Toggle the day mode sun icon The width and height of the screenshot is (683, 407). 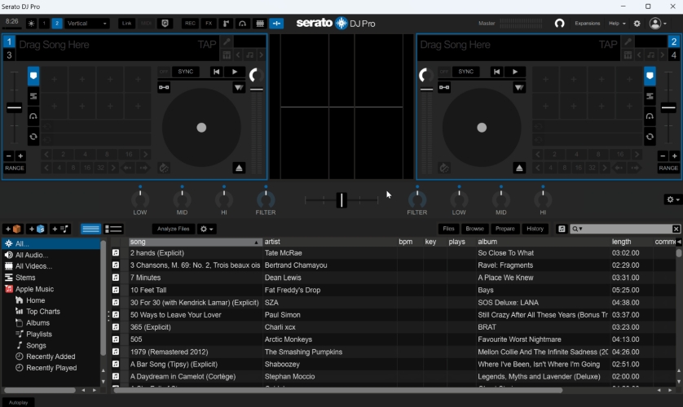tap(31, 24)
